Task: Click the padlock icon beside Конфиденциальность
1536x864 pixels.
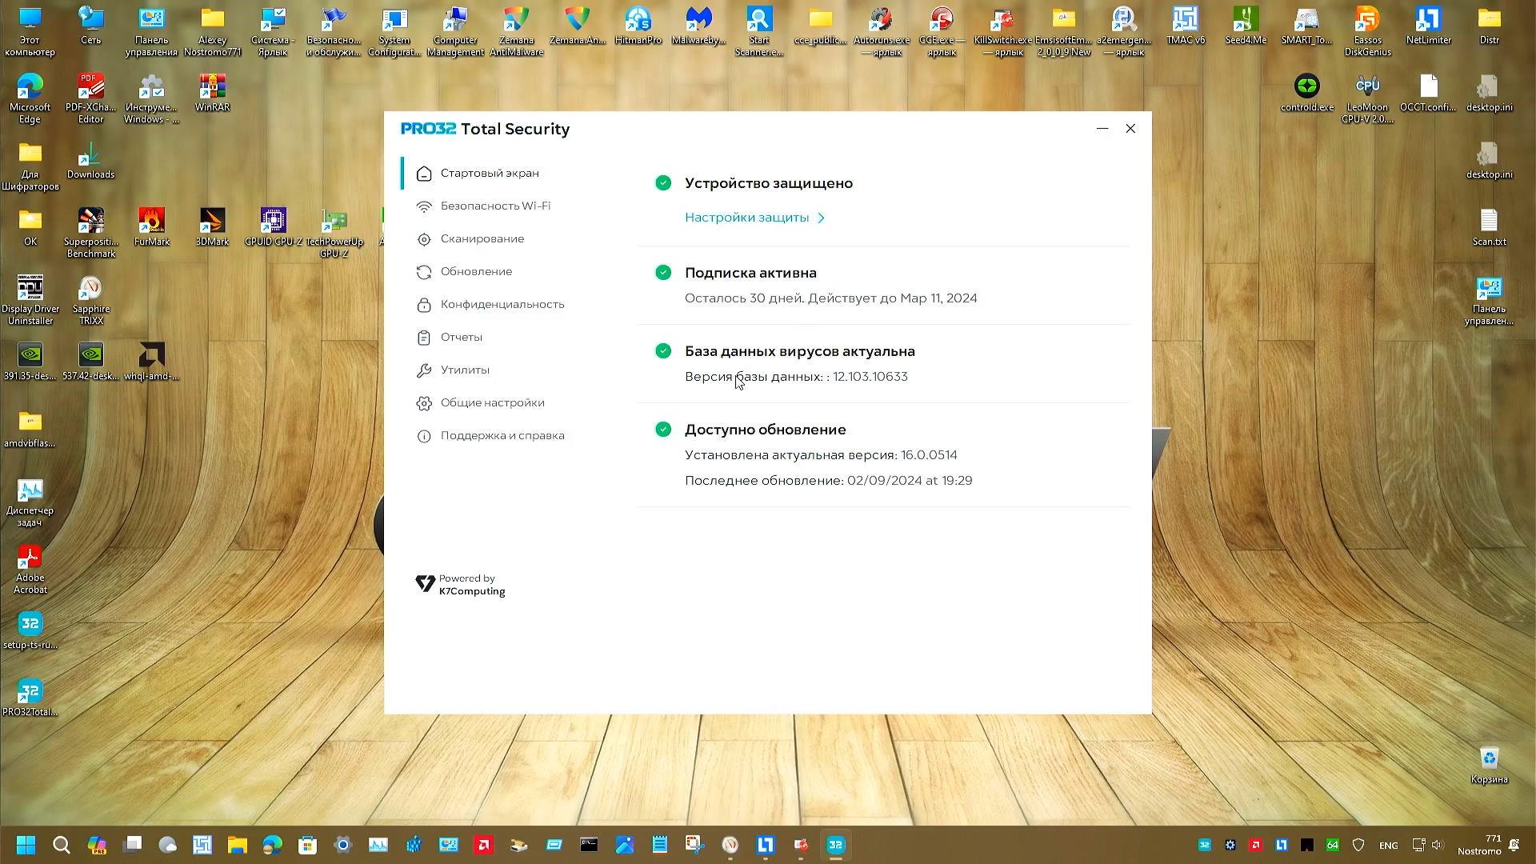Action: [x=424, y=305]
